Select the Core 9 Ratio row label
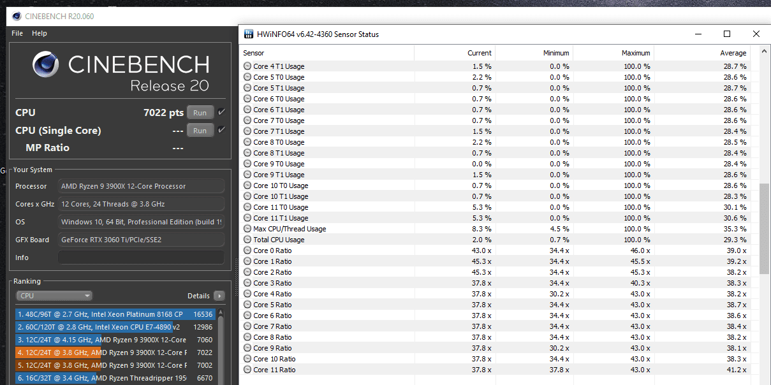Screen dimensions: 771x385 click(x=272, y=348)
